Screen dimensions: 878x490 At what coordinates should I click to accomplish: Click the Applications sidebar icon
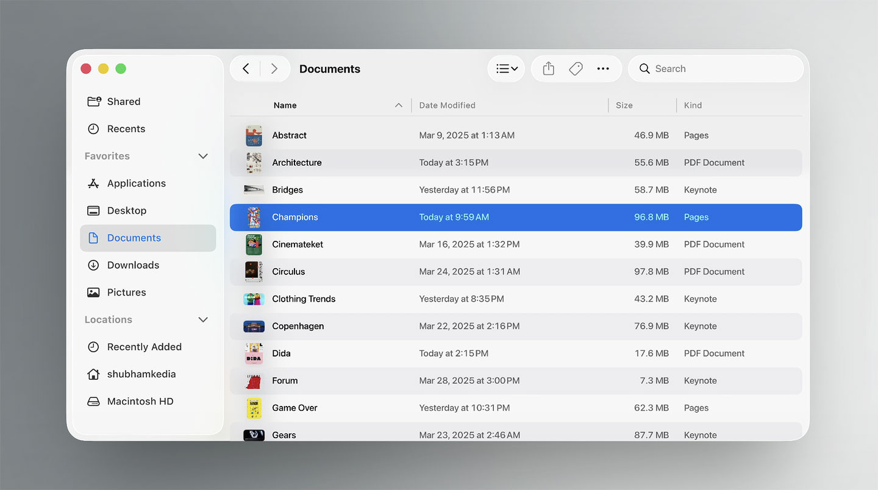tap(93, 183)
